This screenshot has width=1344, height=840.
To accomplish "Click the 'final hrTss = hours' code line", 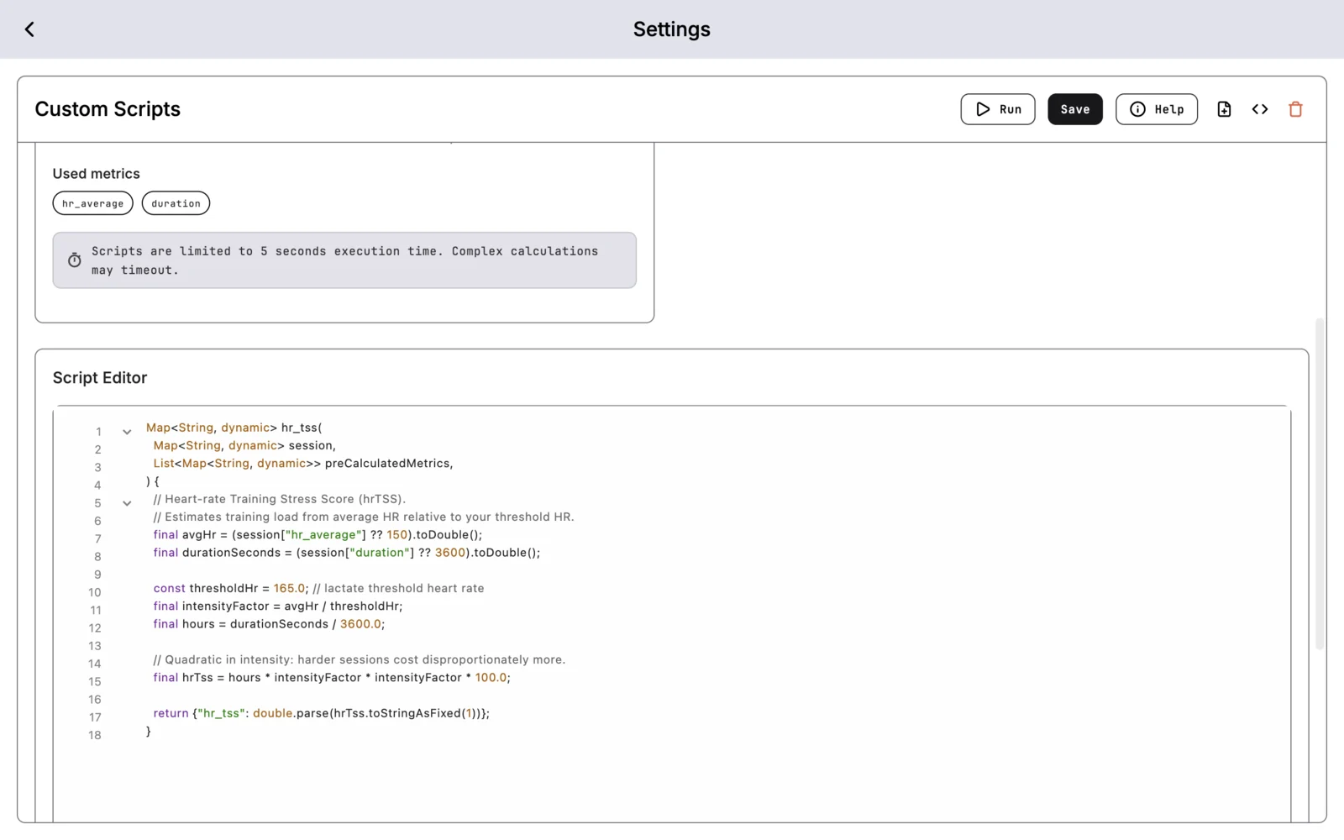I will coord(331,678).
